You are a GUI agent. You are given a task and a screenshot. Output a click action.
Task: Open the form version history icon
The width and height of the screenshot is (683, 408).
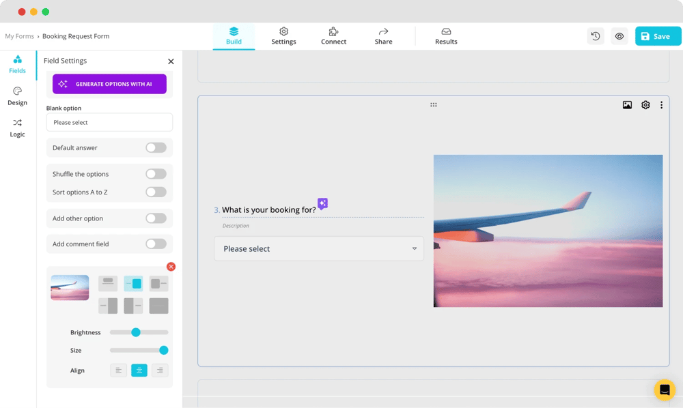coord(595,35)
